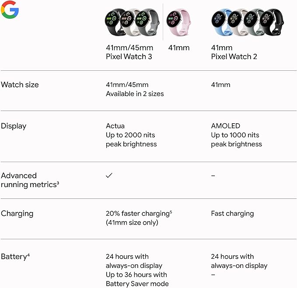Click the Battery Saver mode text
Screen dimensions: 297x288
pyautogui.click(x=137, y=284)
